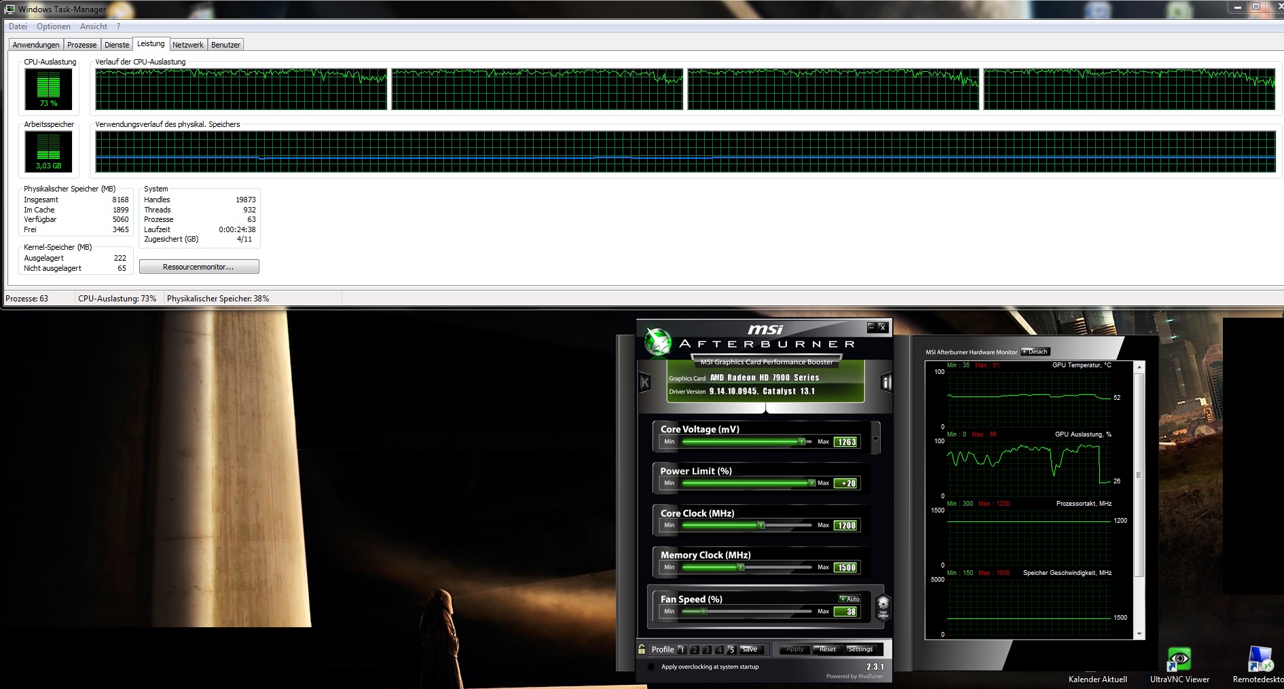Click the Speicher Geschwindigkeit graph

coord(1029,607)
